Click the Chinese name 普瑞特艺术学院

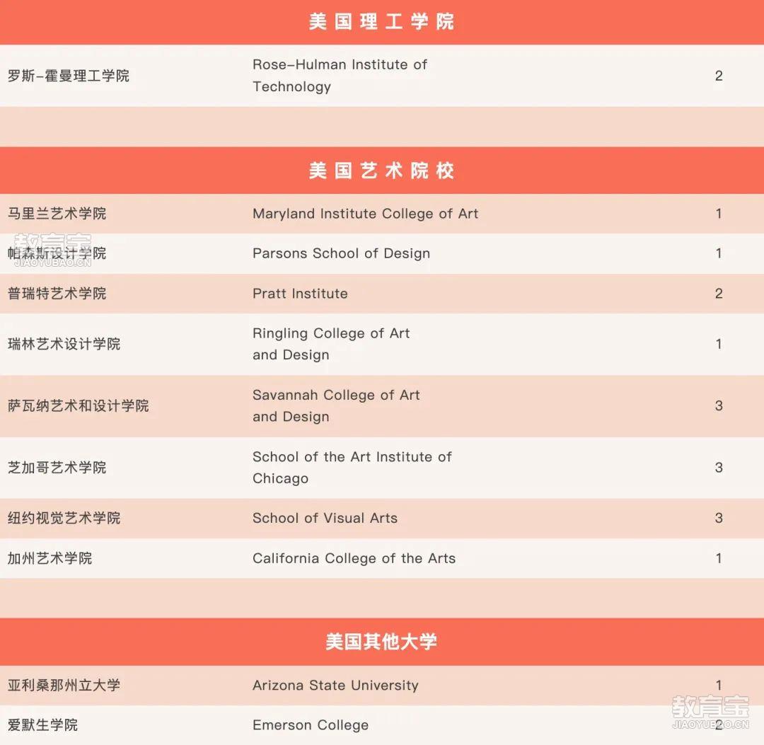(57, 294)
